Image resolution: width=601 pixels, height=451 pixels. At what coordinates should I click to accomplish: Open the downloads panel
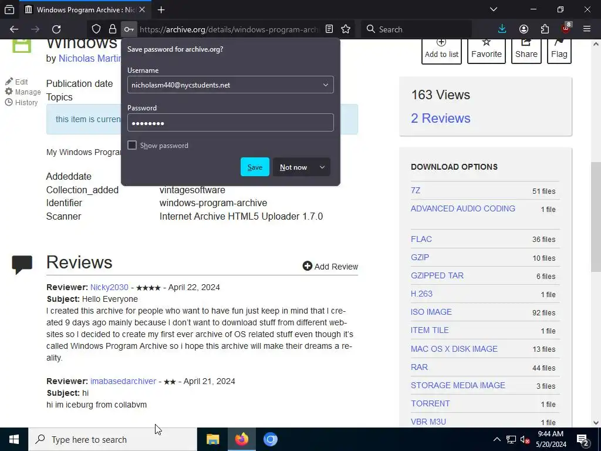click(502, 29)
